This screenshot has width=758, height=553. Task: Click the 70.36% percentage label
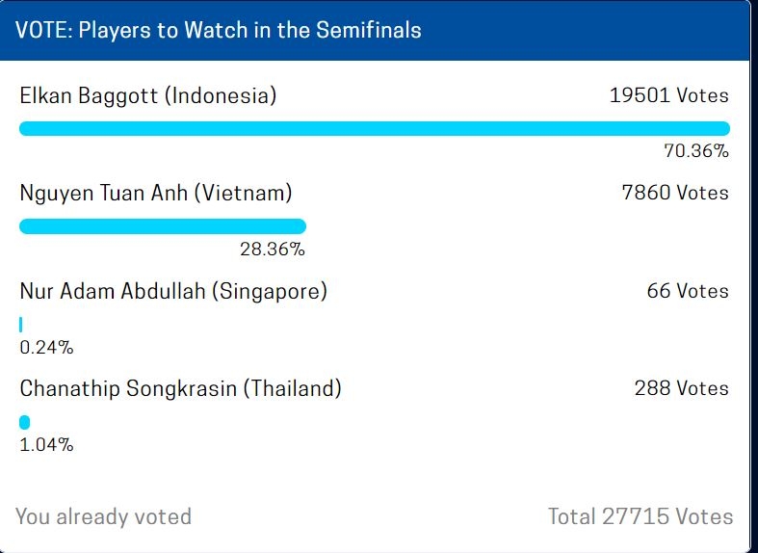pos(696,151)
